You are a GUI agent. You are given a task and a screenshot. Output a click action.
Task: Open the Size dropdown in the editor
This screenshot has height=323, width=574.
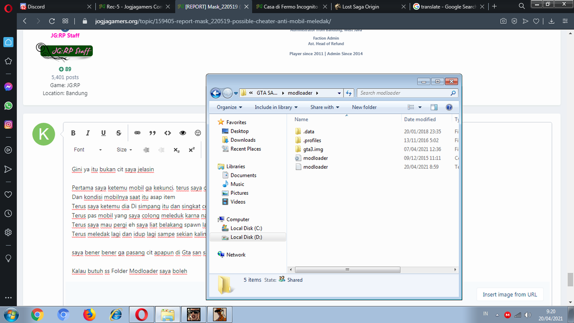pos(124,150)
